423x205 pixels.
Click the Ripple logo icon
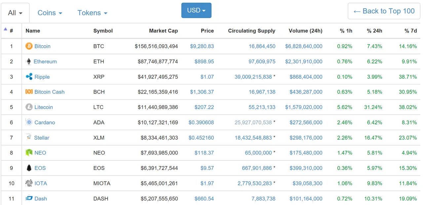click(29, 77)
